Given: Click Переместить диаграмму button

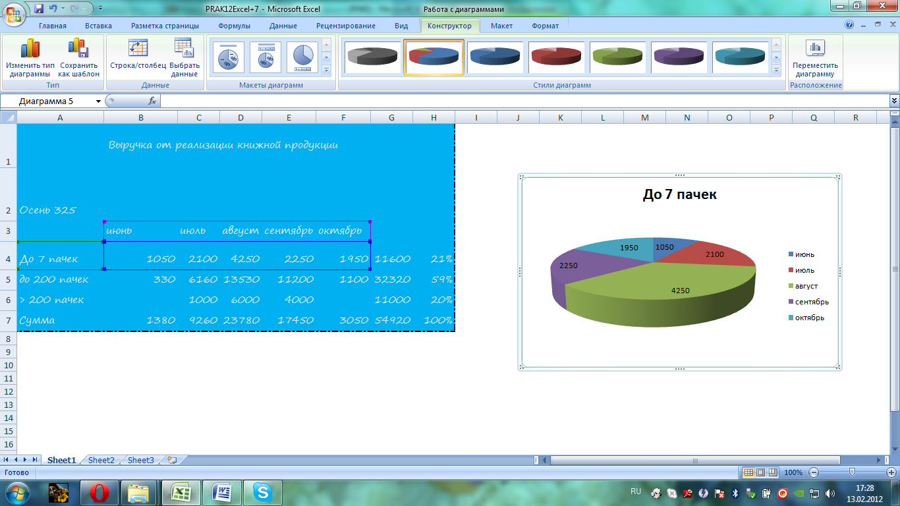Looking at the screenshot, I should 815,58.
